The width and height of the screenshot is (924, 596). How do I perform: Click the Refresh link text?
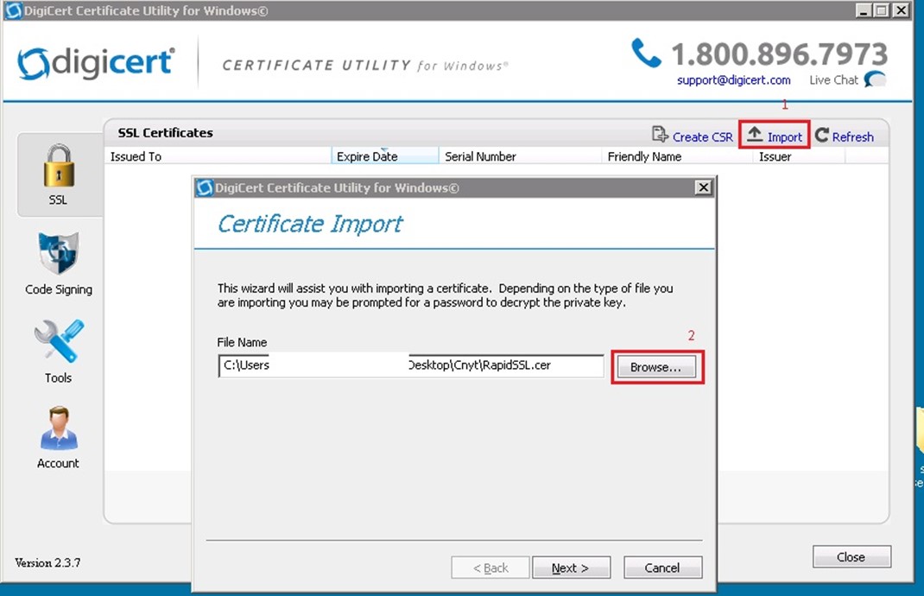(852, 136)
